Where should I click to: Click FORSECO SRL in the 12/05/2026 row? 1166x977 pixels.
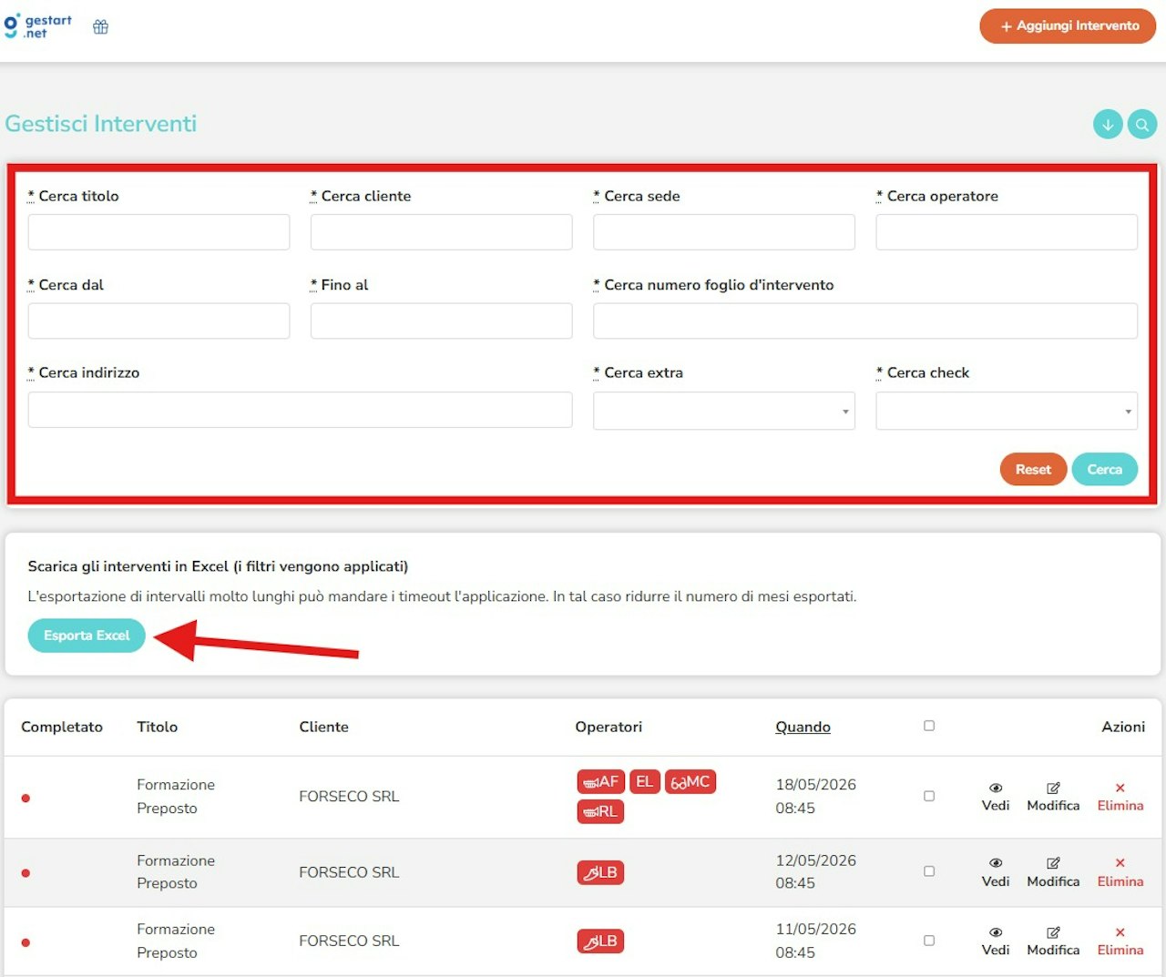(349, 872)
